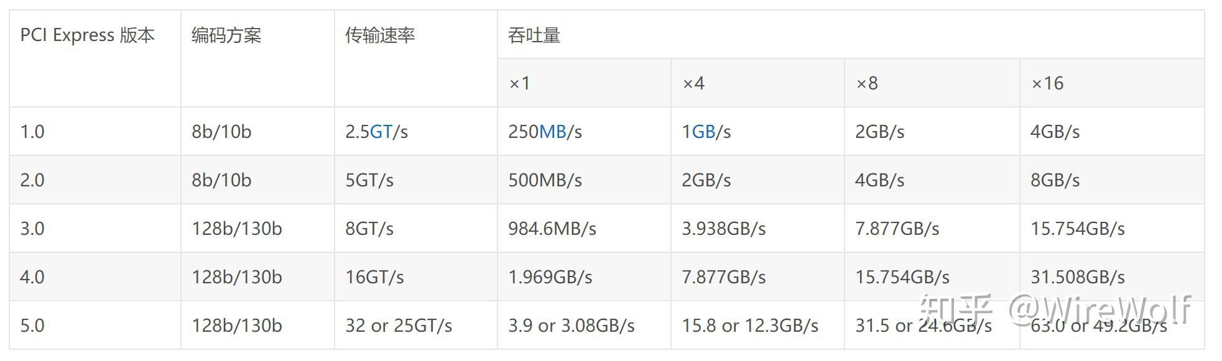Click the ×1 sub-header cell
This screenshot has width=1222, height=361.
point(519,83)
